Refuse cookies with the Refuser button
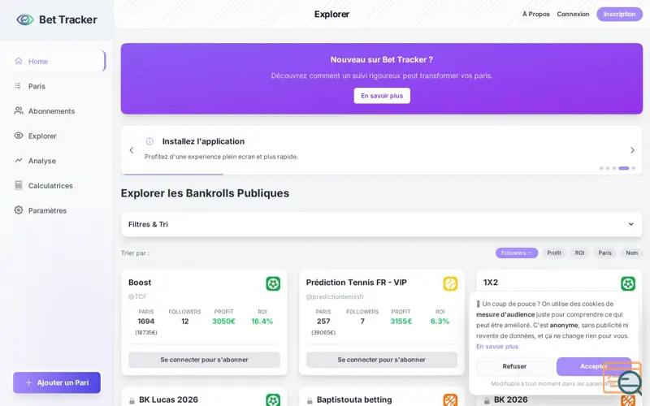 514,366
